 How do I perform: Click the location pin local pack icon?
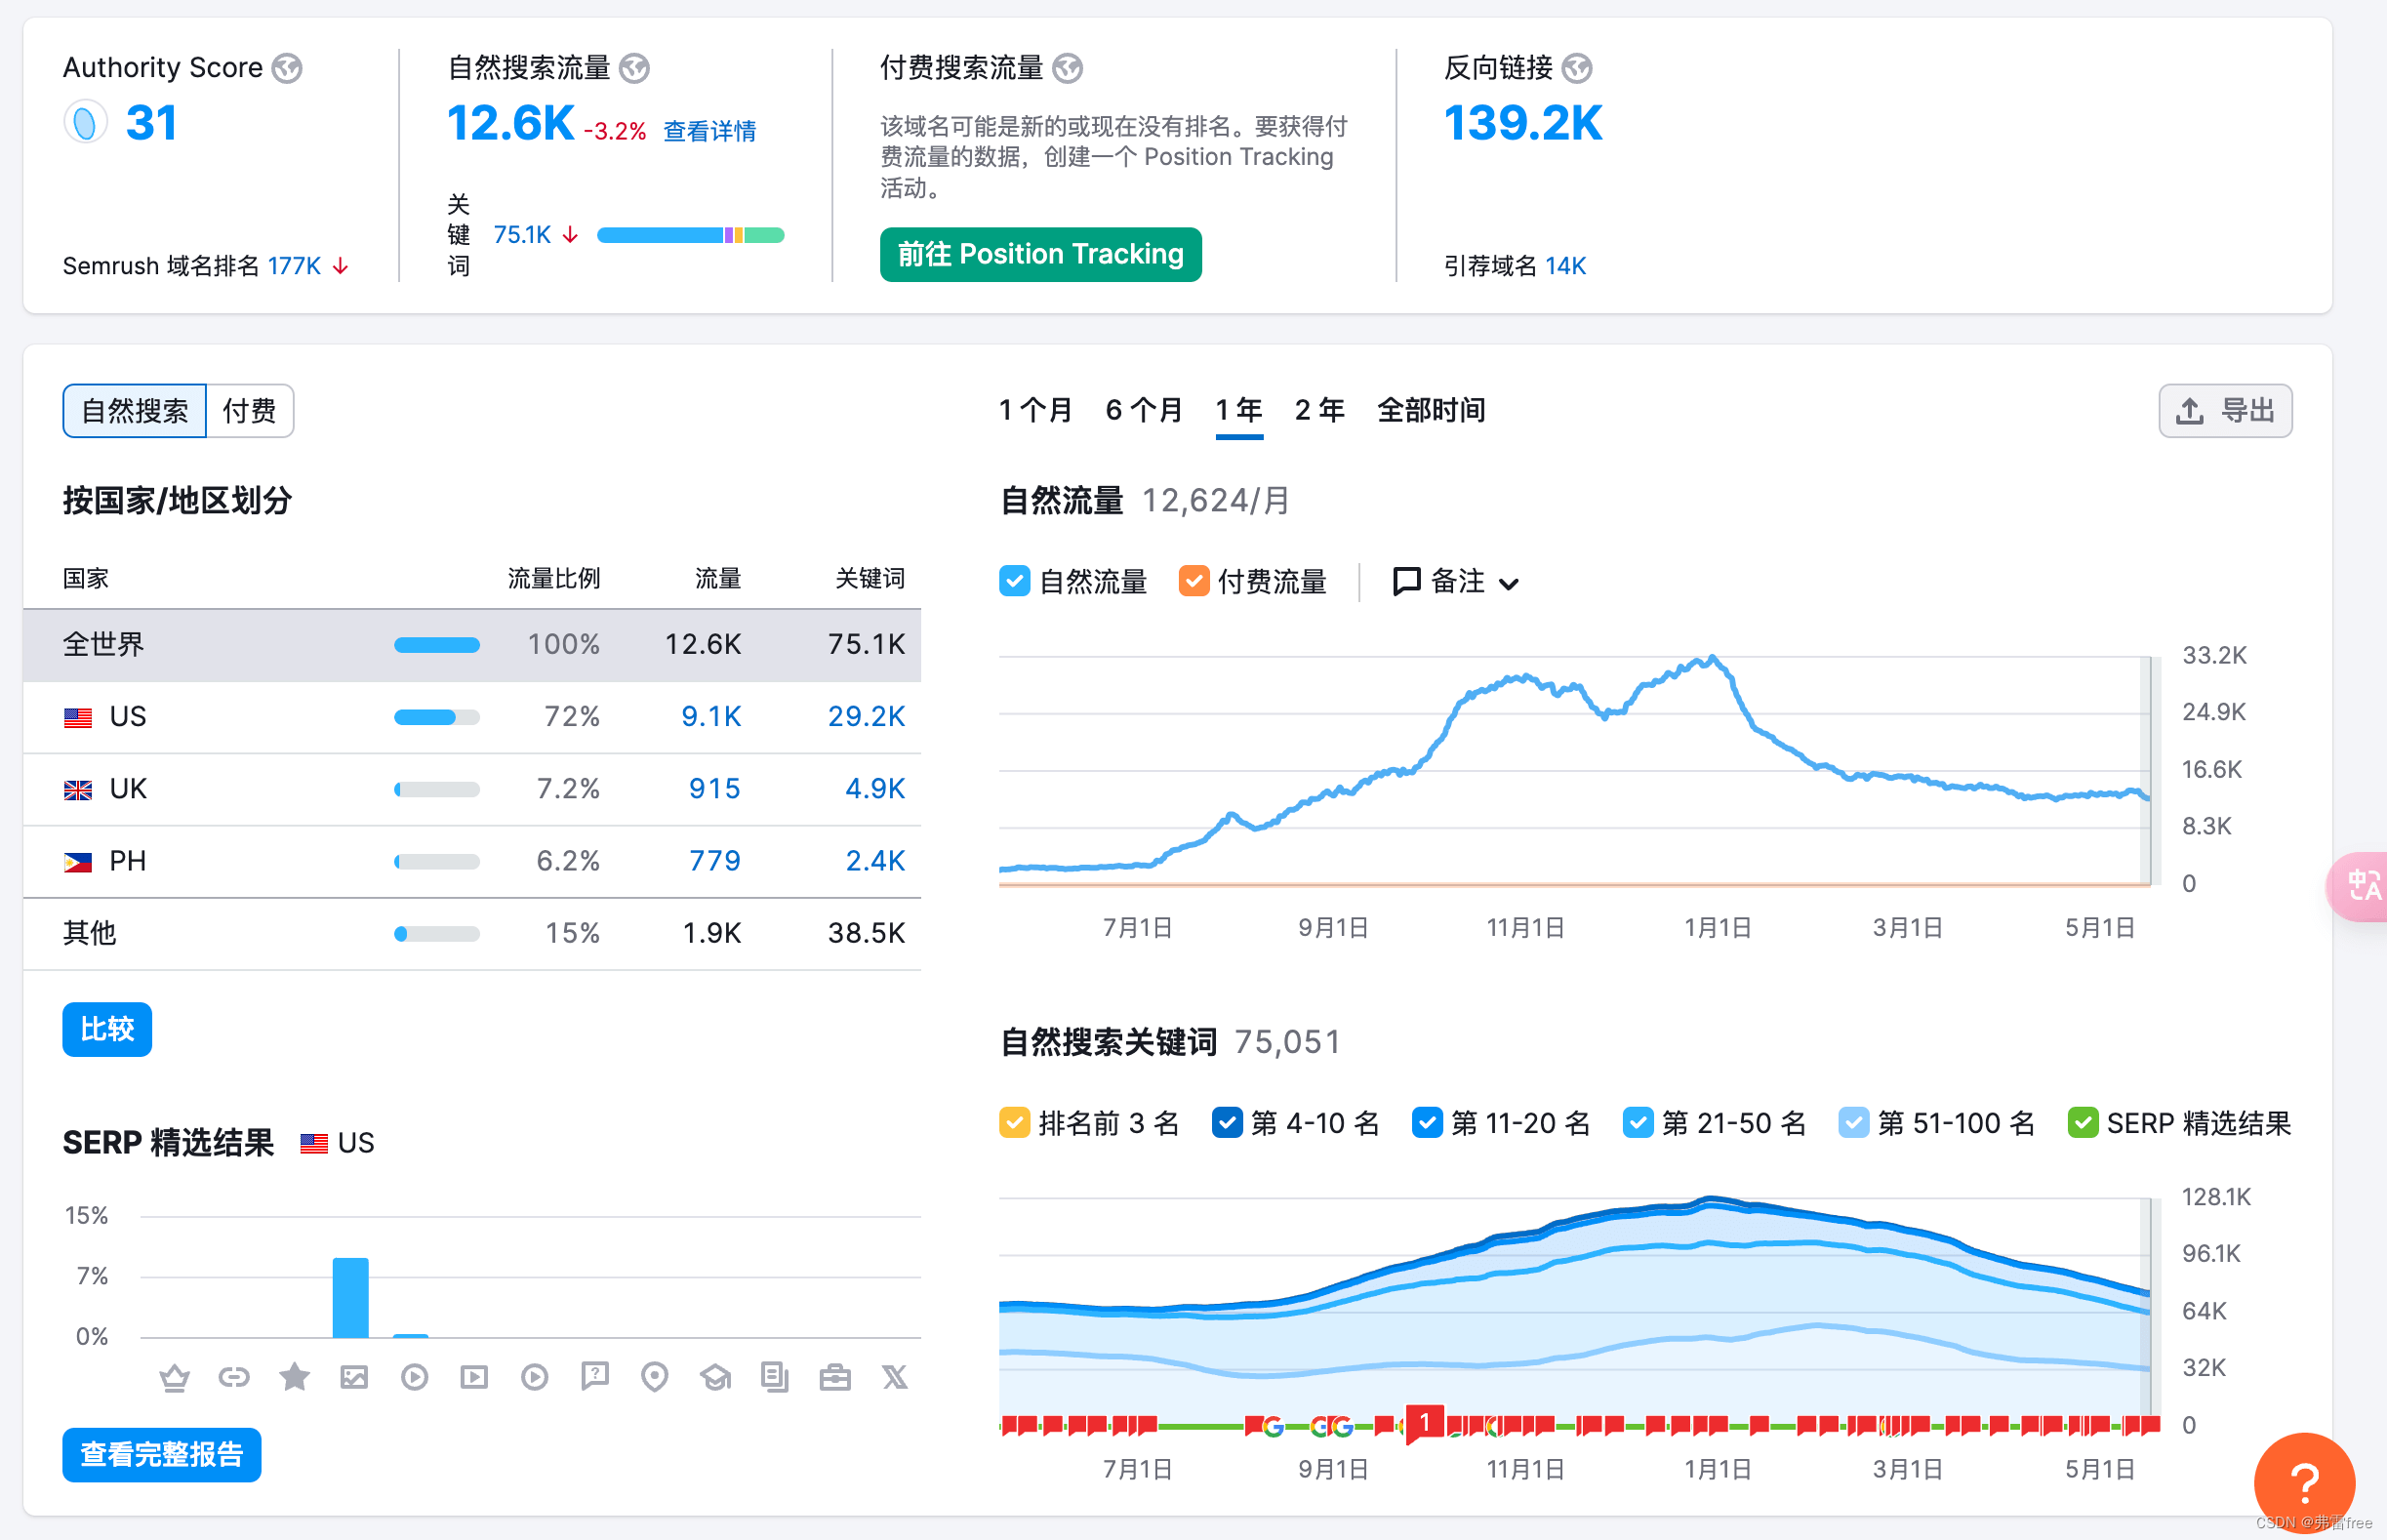[x=655, y=1378]
